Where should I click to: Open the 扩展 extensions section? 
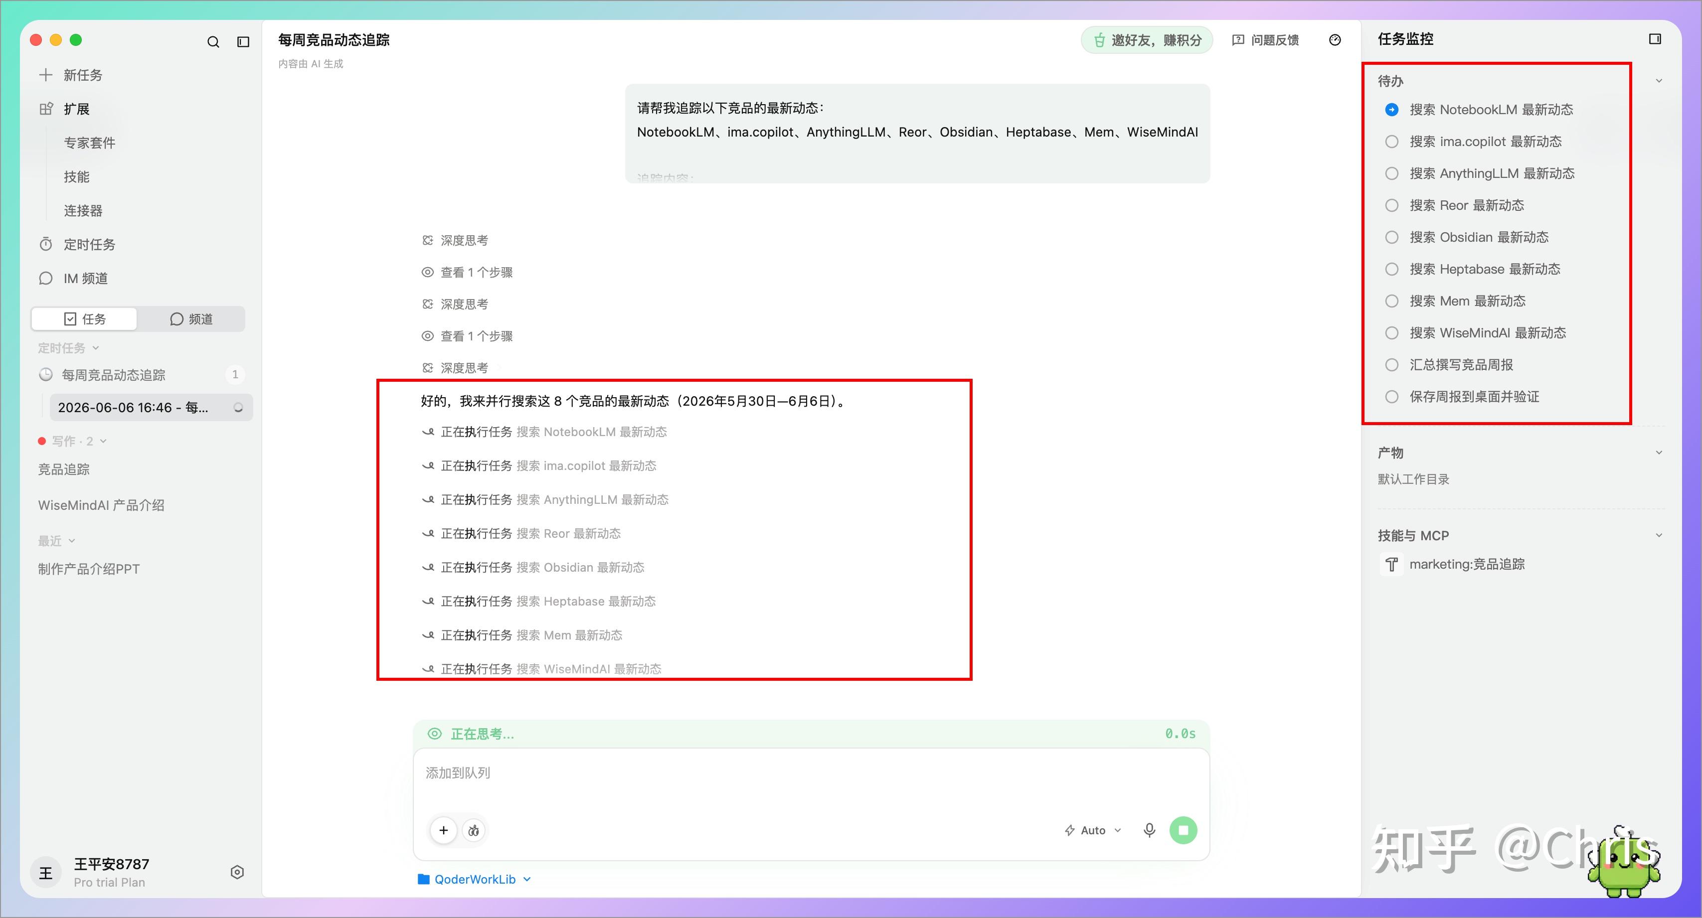[x=64, y=109]
